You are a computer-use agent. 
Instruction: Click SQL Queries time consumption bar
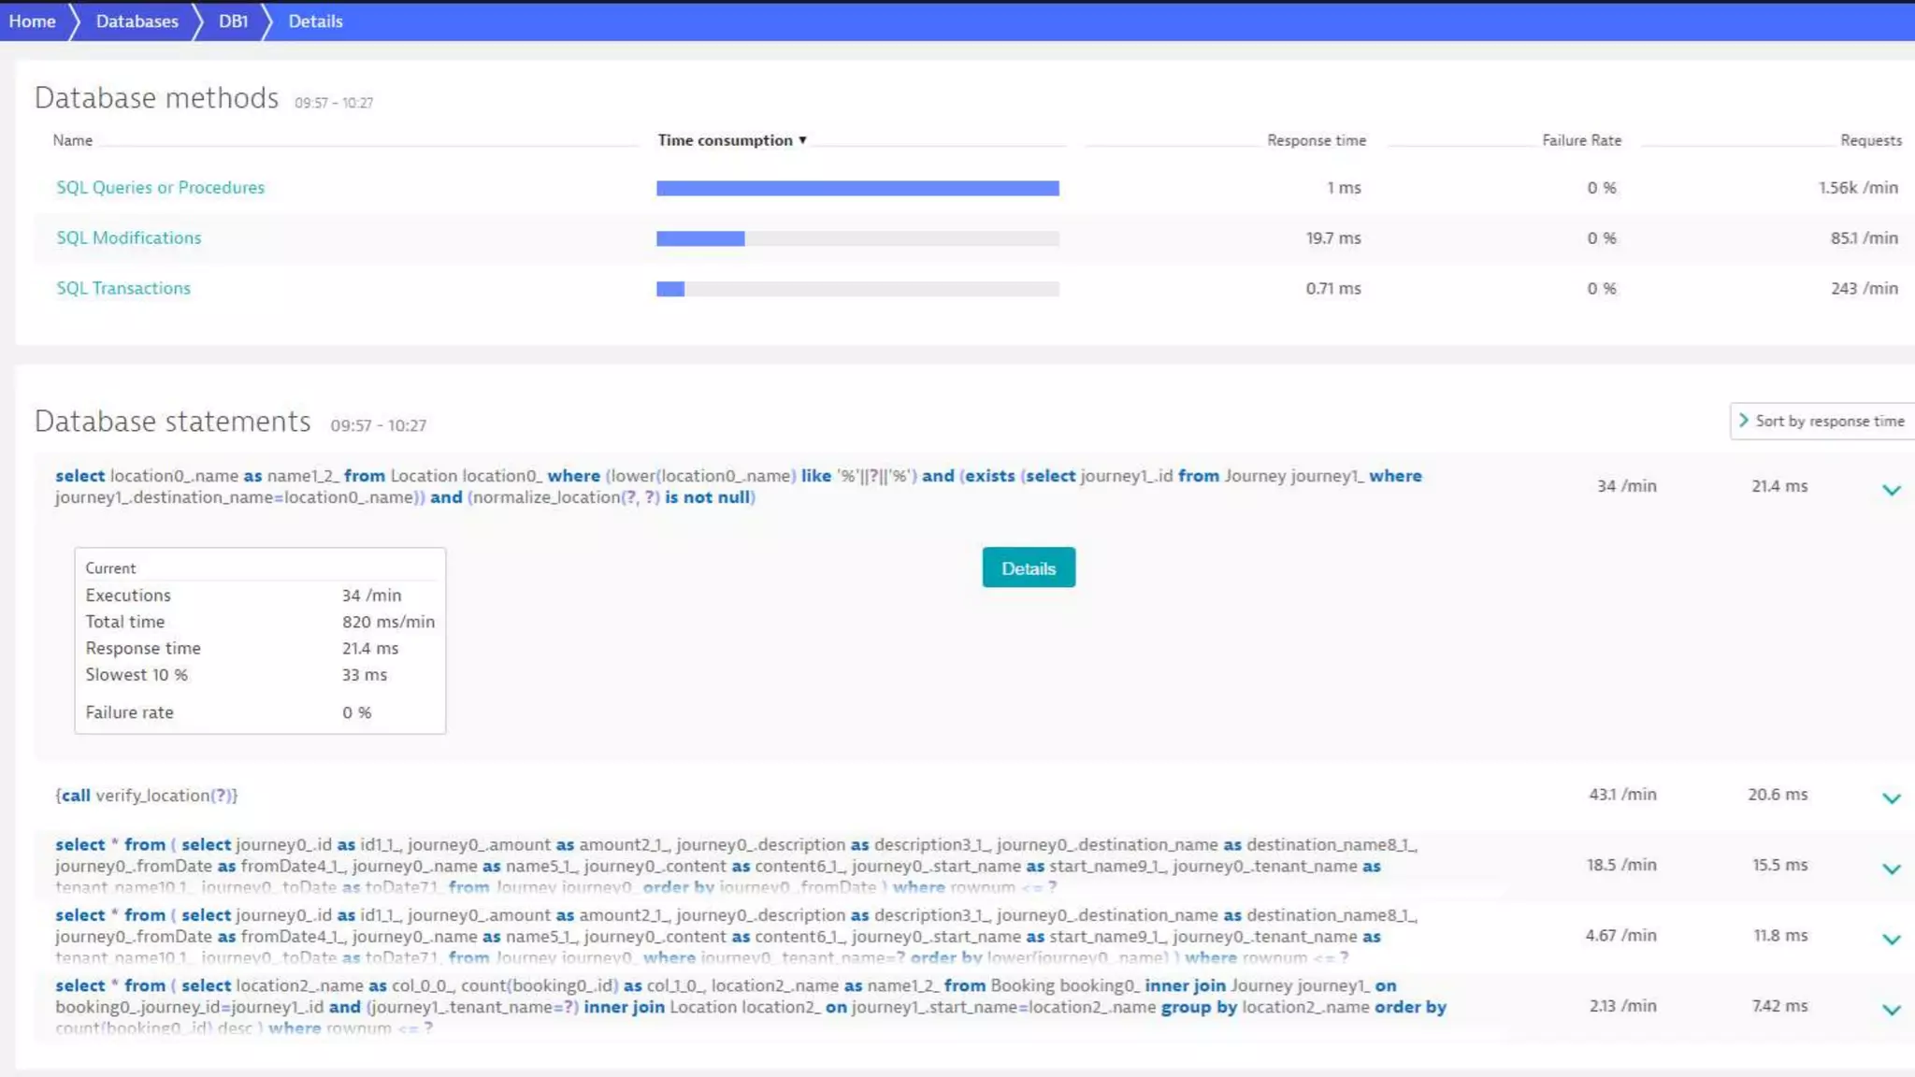pyautogui.click(x=857, y=188)
